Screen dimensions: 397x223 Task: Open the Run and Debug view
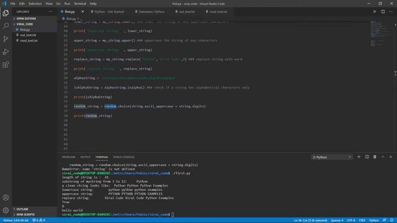point(6,51)
